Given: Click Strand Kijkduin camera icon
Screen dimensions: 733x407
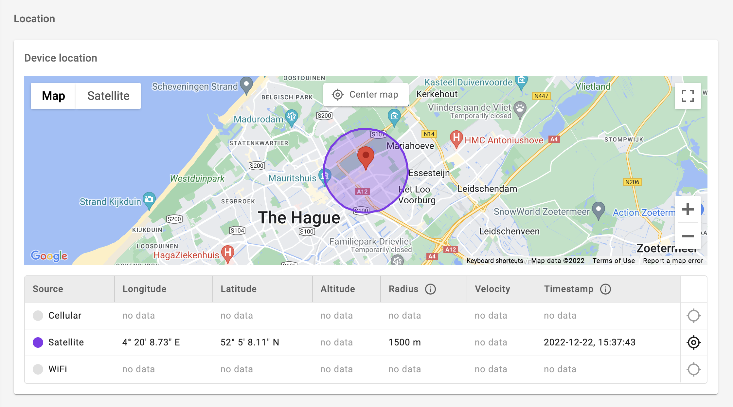Looking at the screenshot, I should 149,200.
